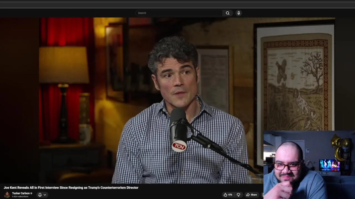Open the Tucker Carlson channel avatar

click(x=7, y=195)
